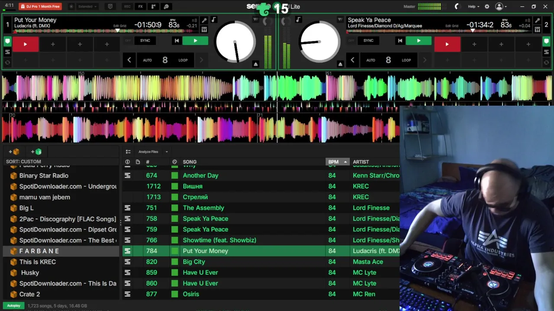Select the sampler loop-roll tab on deck 1

7,62
